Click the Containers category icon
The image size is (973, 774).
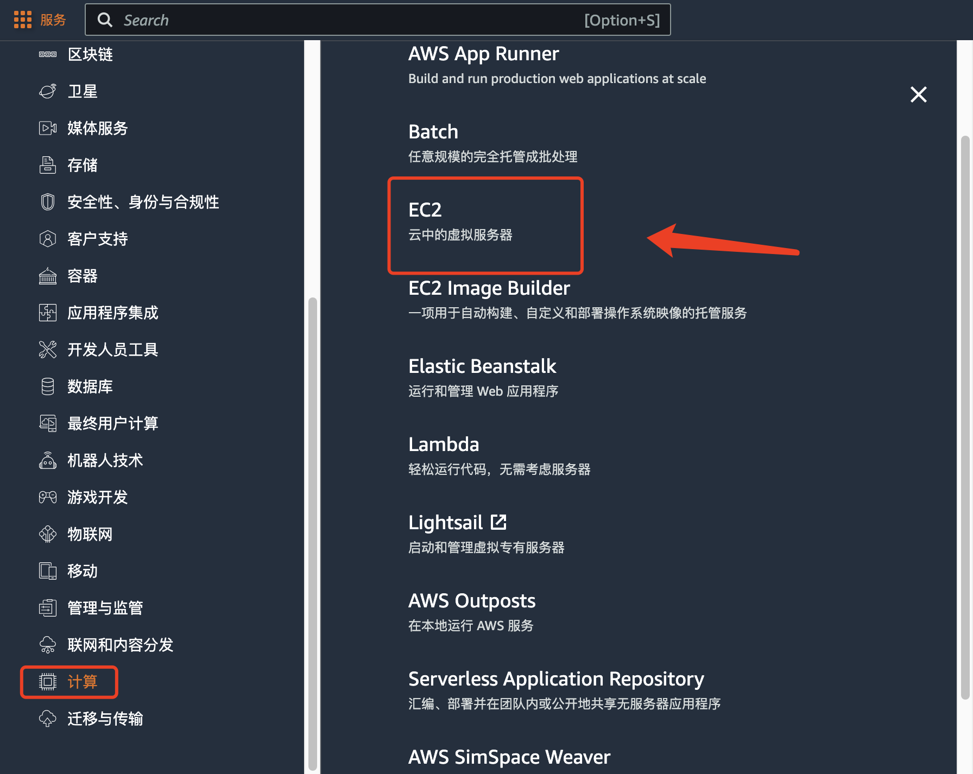(48, 276)
